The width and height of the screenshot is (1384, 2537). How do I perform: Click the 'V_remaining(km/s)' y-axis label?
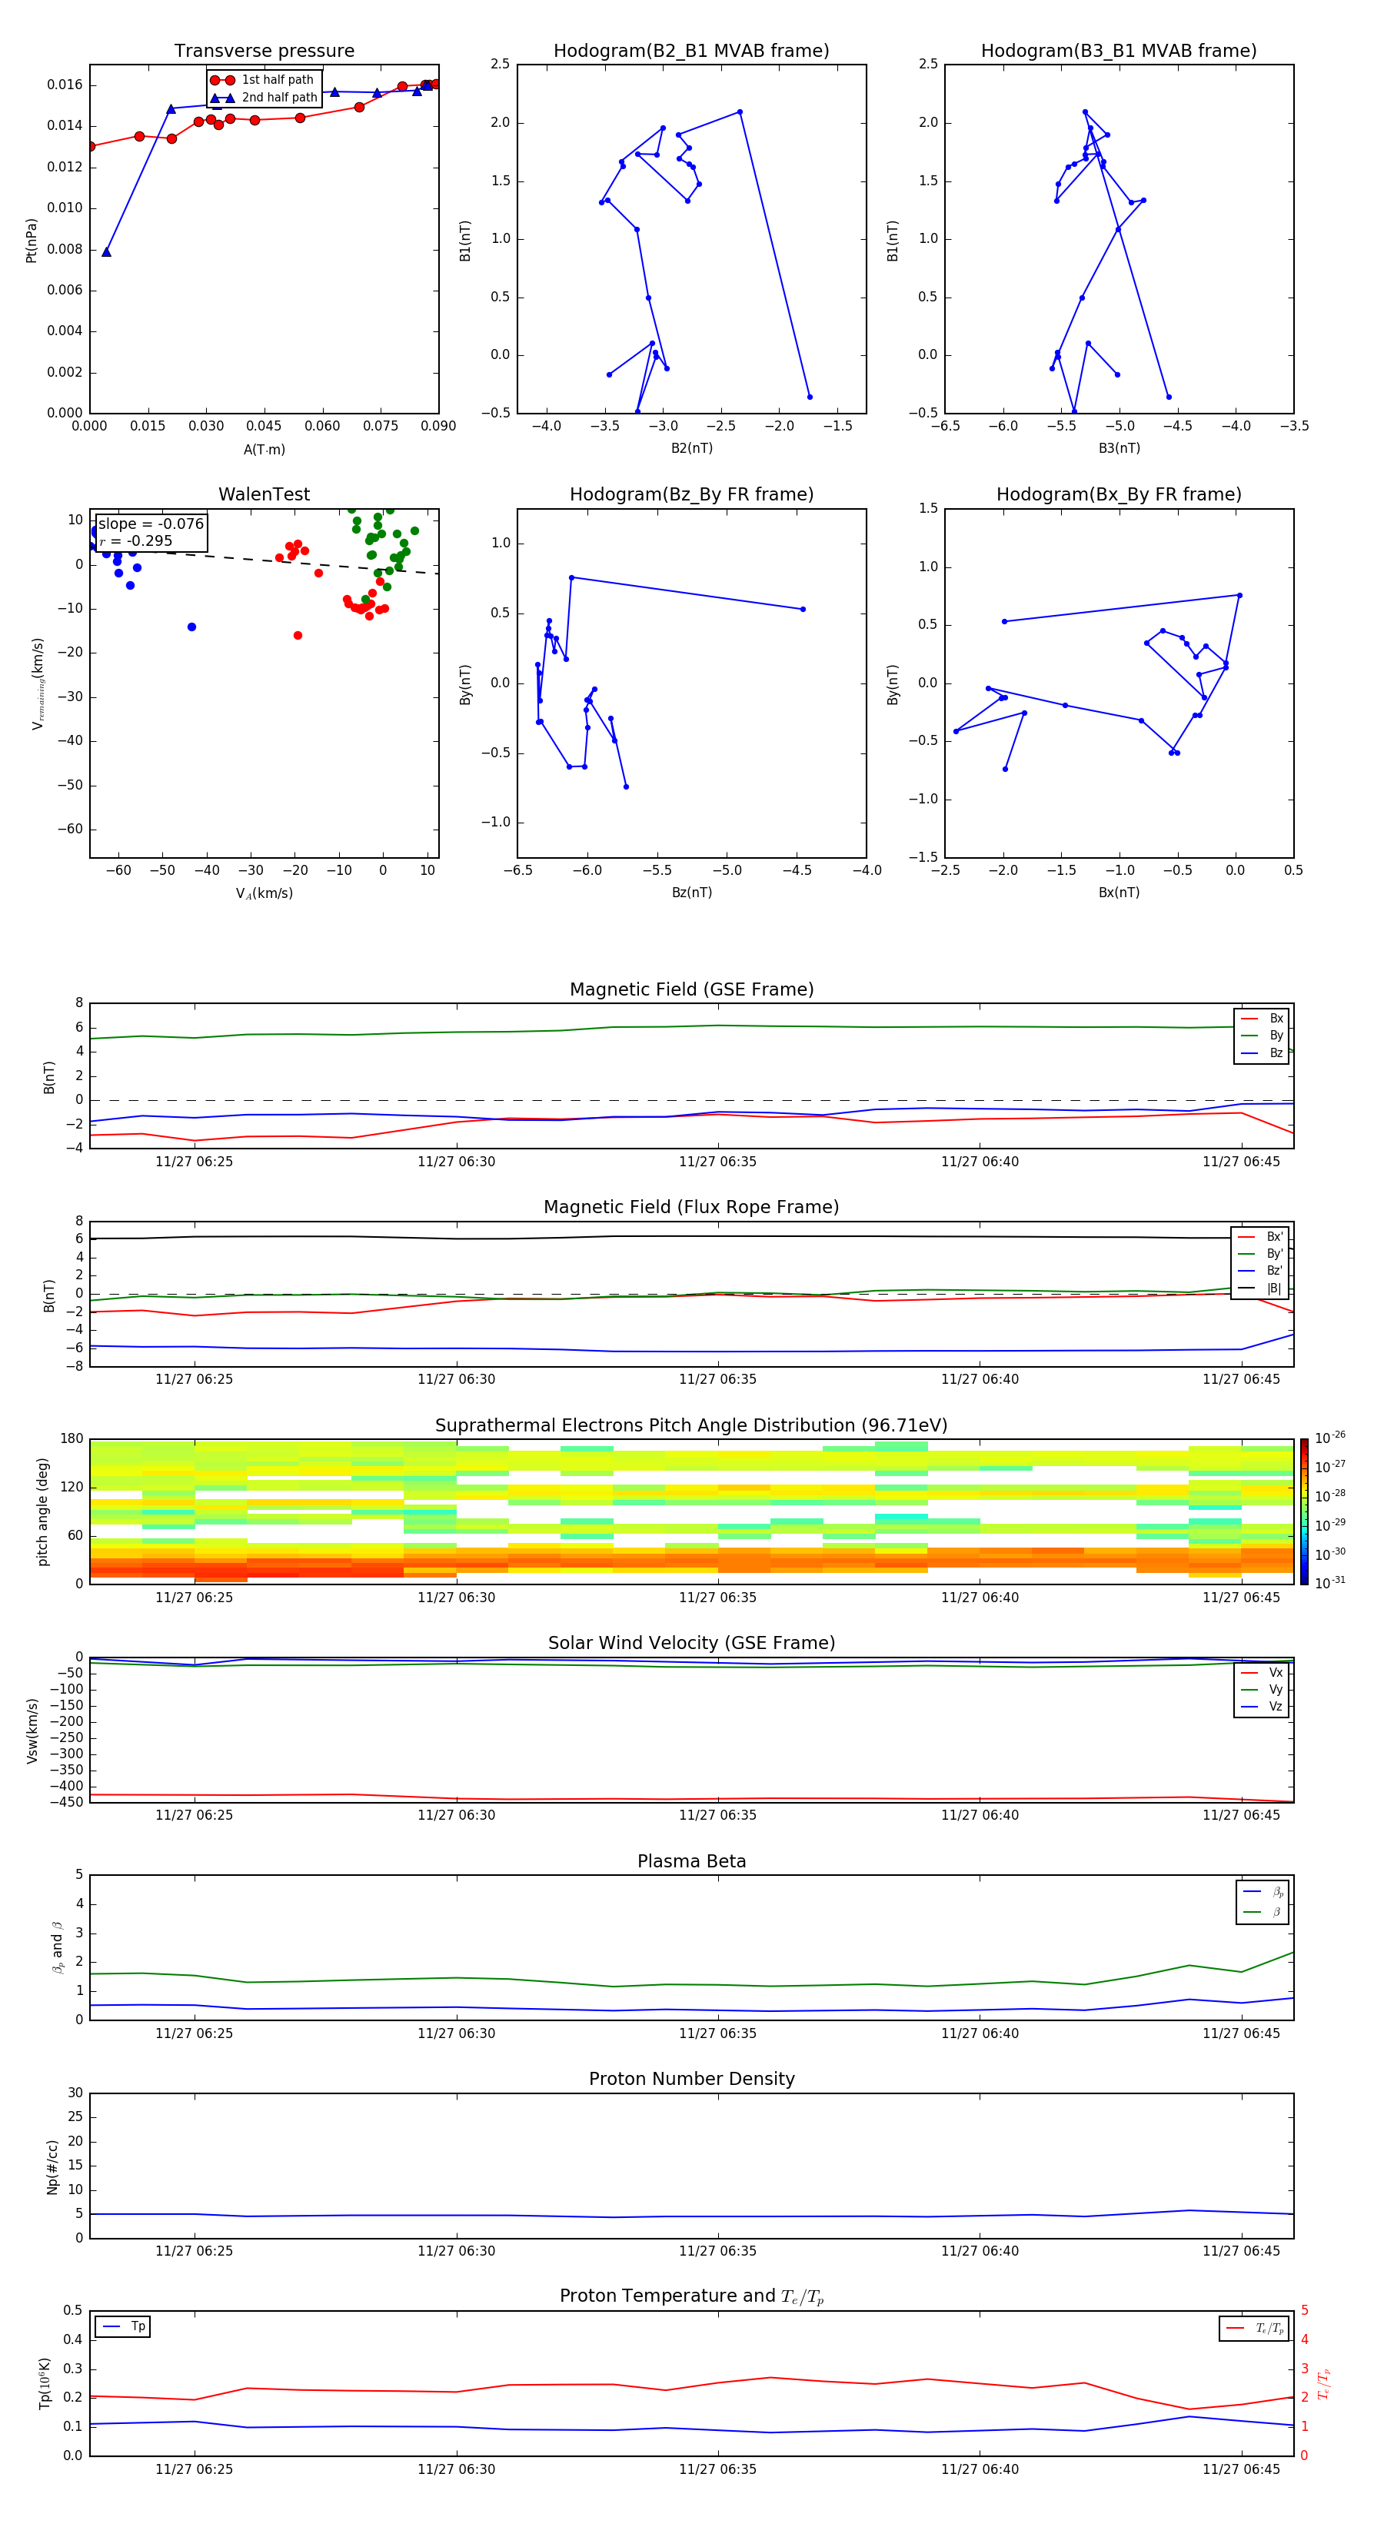(38, 683)
